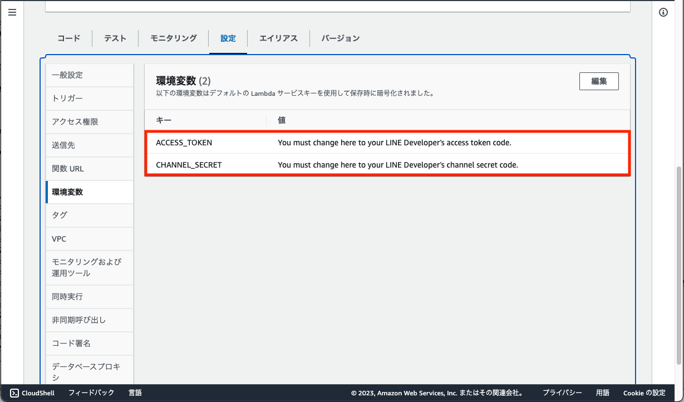Image resolution: width=684 pixels, height=402 pixels.
Task: Open CloudShell from the bottom bar
Action: coord(32,393)
